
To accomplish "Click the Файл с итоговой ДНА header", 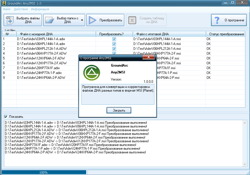I will coord(169,34).
